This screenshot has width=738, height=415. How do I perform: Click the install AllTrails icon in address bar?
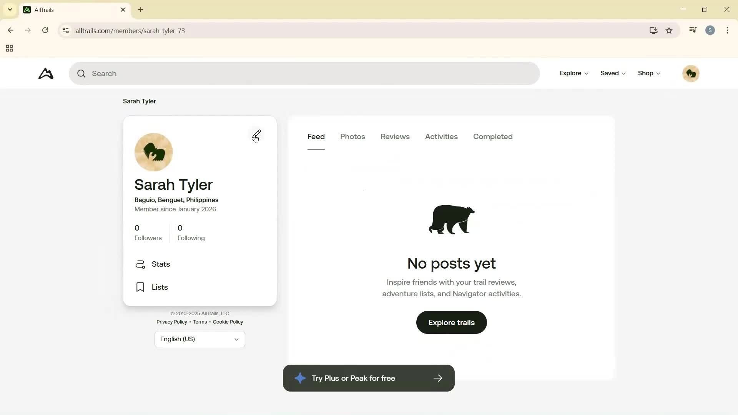point(653,30)
